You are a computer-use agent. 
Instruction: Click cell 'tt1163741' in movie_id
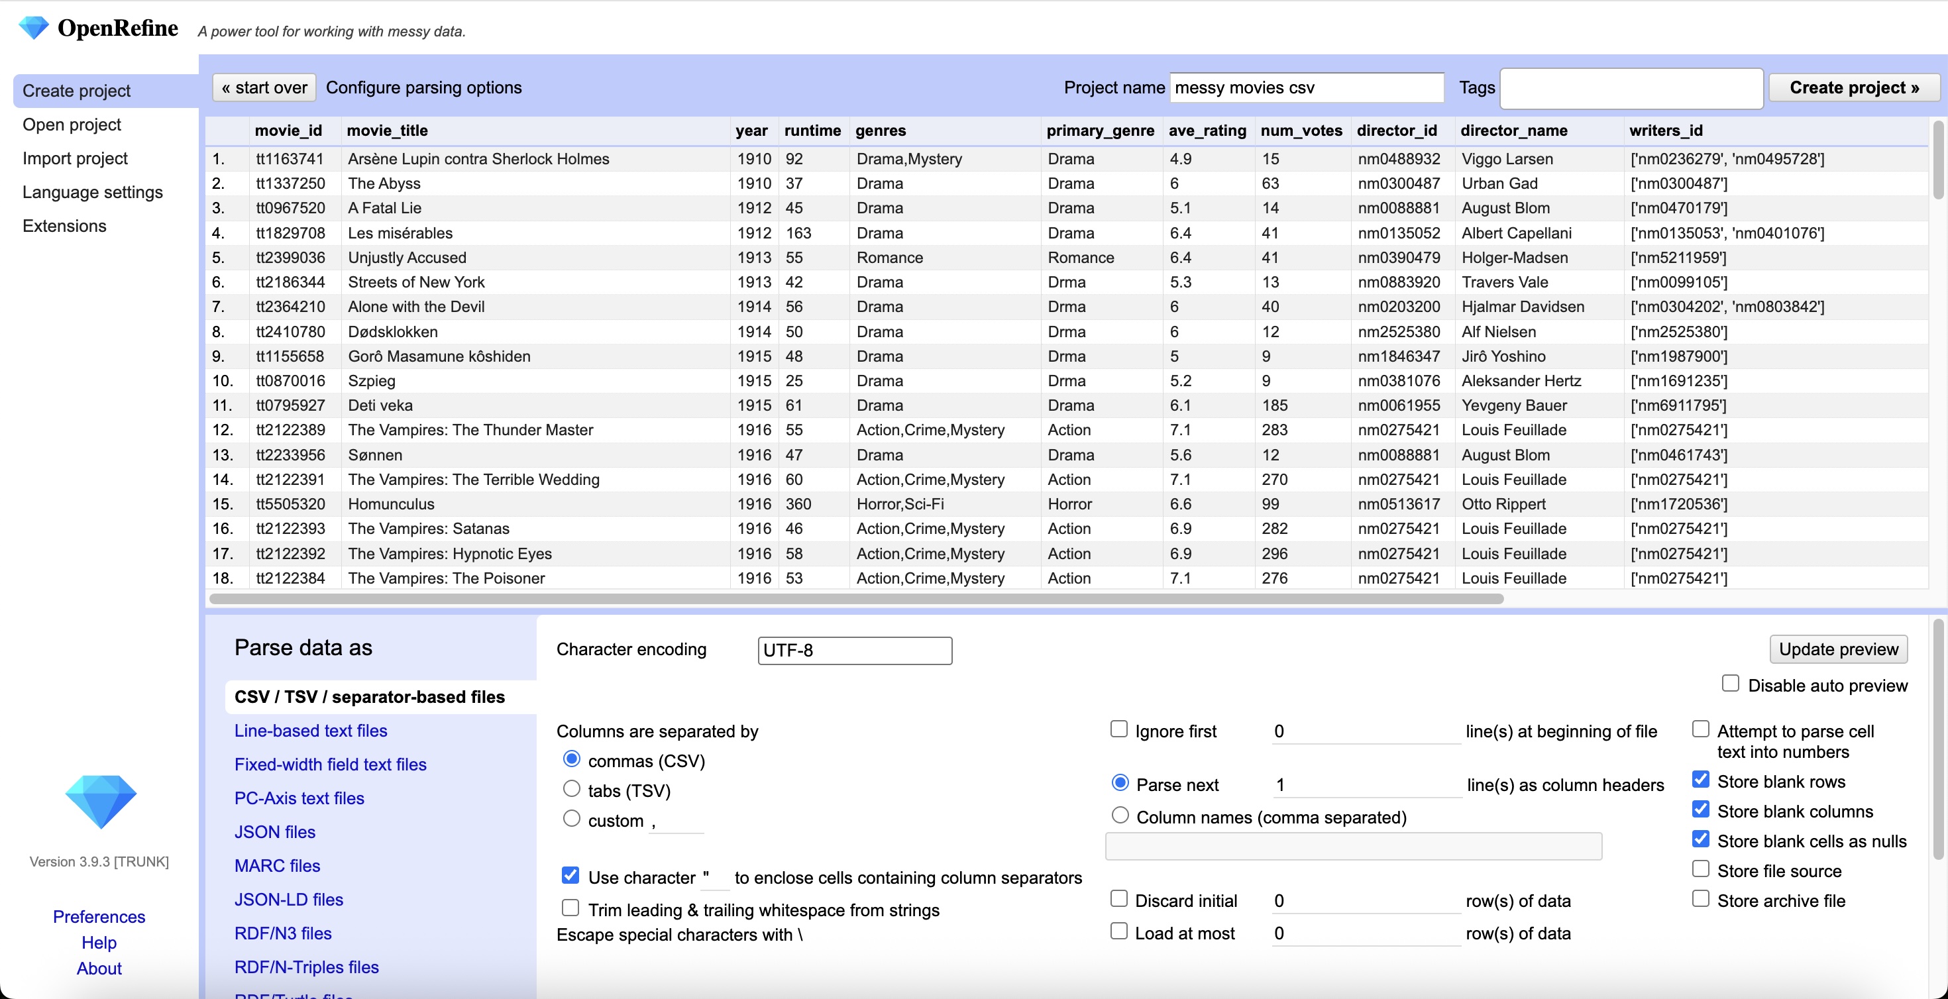tap(290, 159)
